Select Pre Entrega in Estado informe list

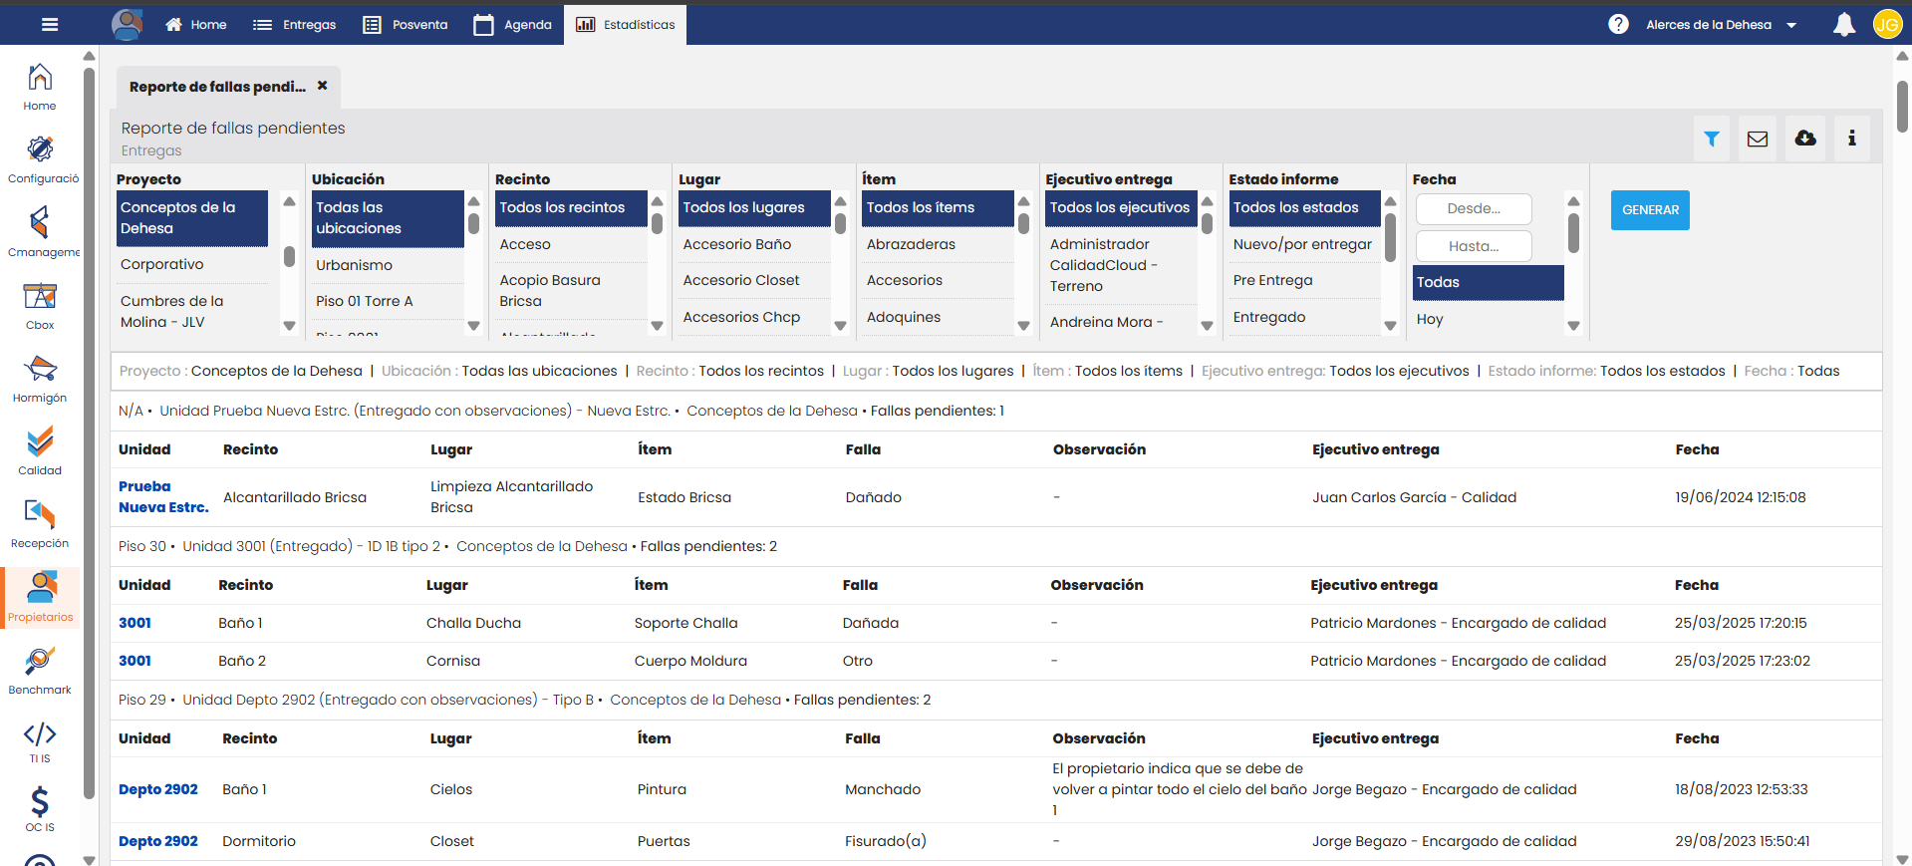coord(1305,280)
